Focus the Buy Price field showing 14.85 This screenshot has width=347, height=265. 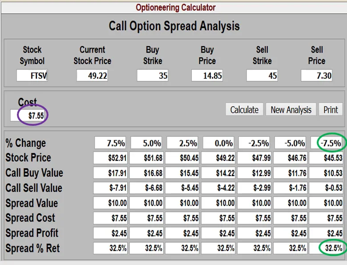207,76
